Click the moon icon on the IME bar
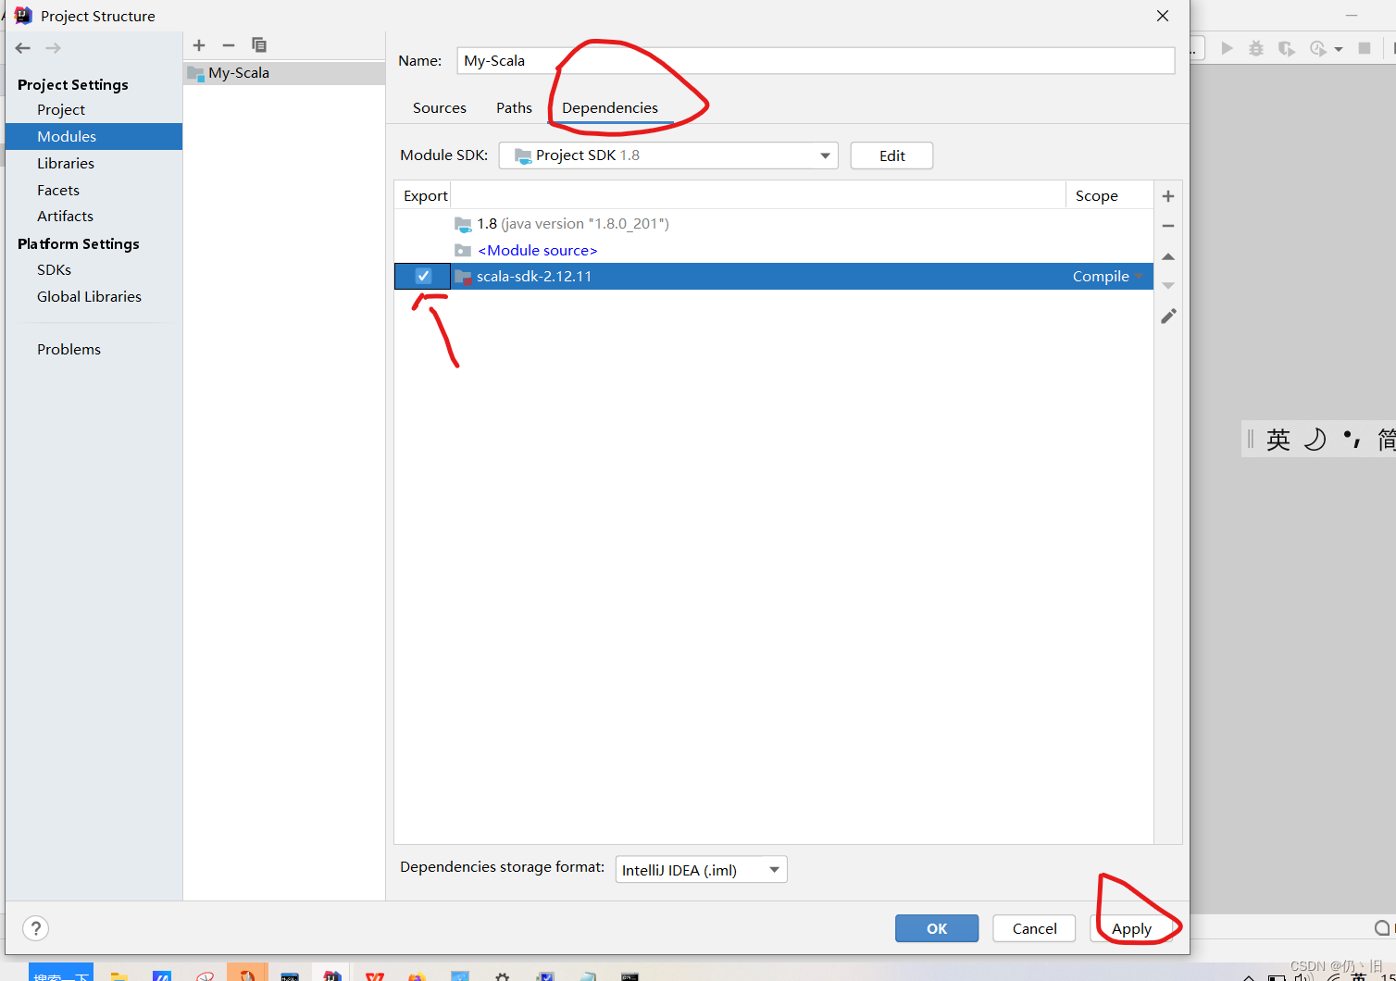Image resolution: width=1396 pixels, height=981 pixels. pos(1315,440)
